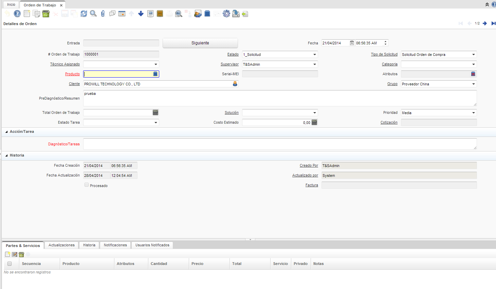Click the Cliente label link

[x=74, y=84]
